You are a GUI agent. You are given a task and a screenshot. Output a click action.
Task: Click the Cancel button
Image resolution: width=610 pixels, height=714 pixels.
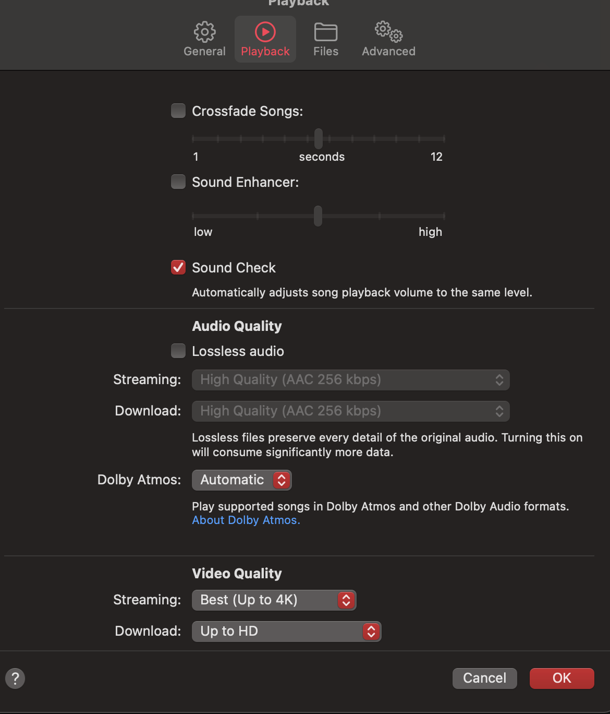pyautogui.click(x=484, y=678)
